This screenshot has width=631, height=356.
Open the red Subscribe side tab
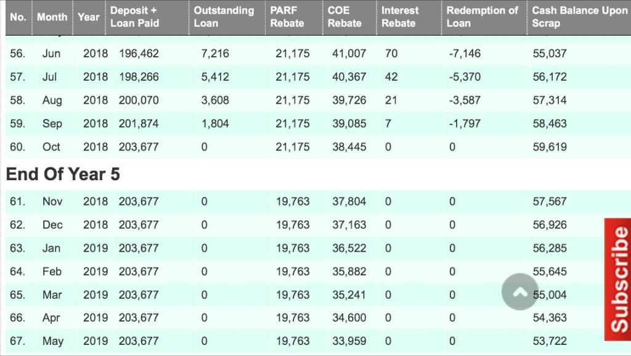click(x=617, y=279)
